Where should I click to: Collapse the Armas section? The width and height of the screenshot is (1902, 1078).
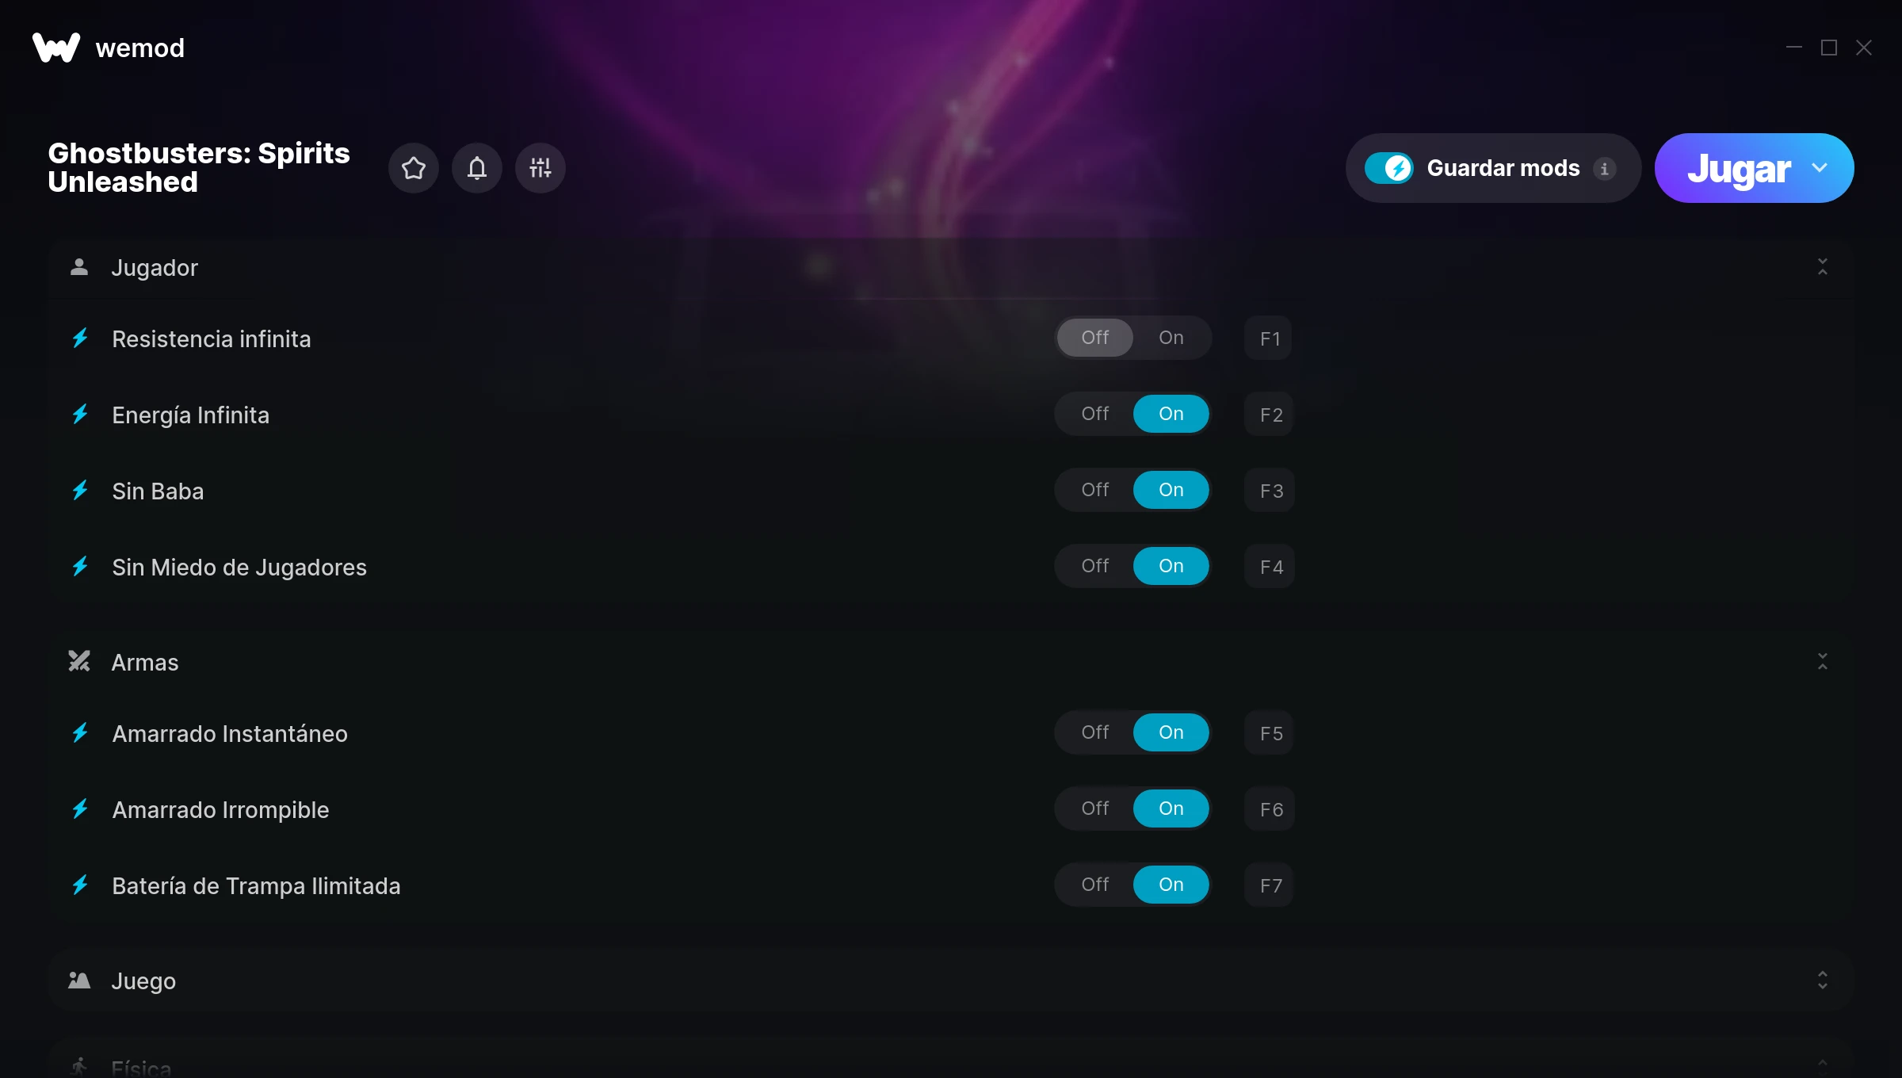point(1823,662)
